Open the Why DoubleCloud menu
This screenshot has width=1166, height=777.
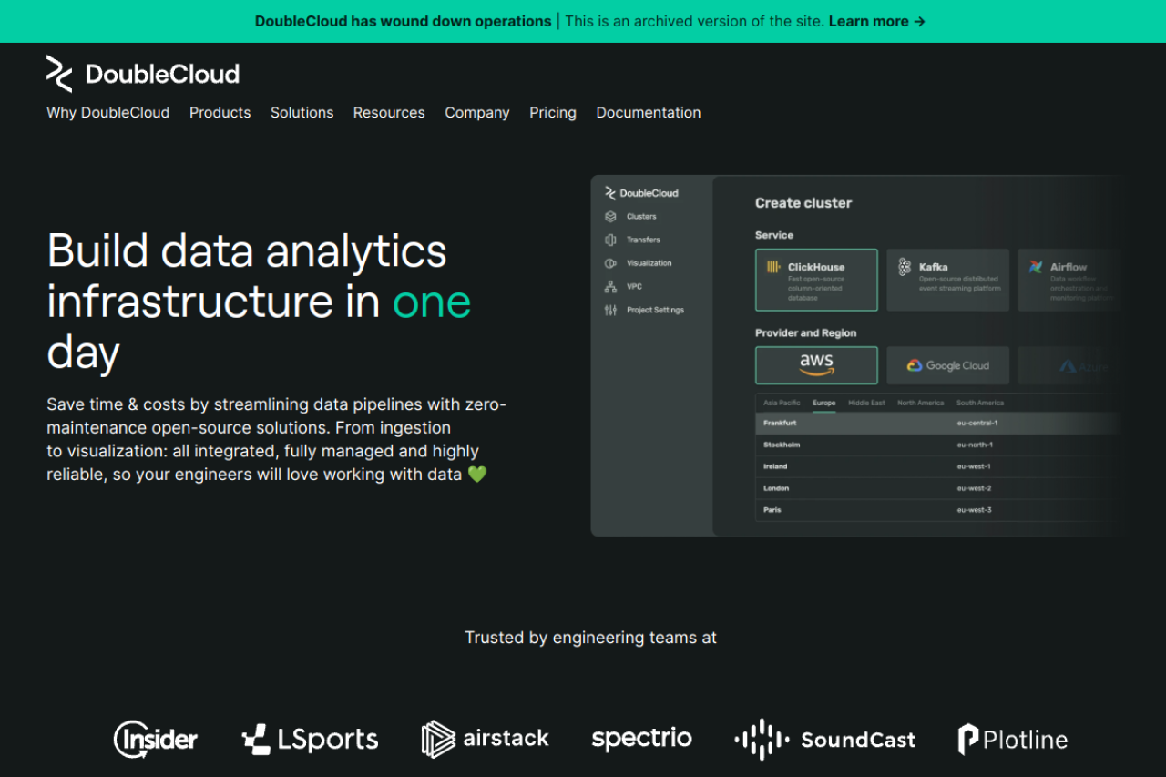(108, 113)
